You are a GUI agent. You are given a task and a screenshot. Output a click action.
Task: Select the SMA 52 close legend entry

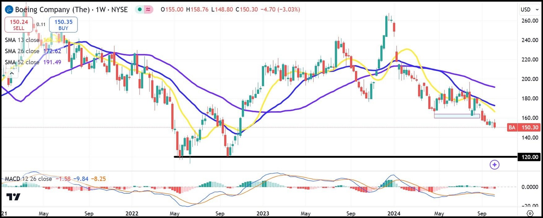[22, 62]
